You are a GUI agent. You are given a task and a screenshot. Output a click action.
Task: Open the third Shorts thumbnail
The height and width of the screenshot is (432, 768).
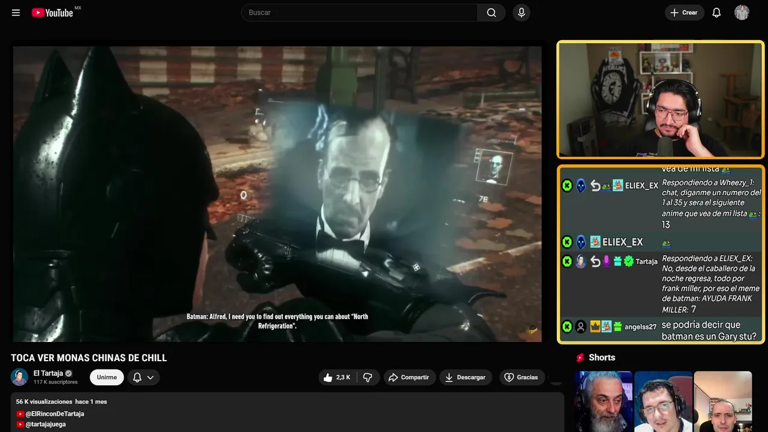click(722, 401)
